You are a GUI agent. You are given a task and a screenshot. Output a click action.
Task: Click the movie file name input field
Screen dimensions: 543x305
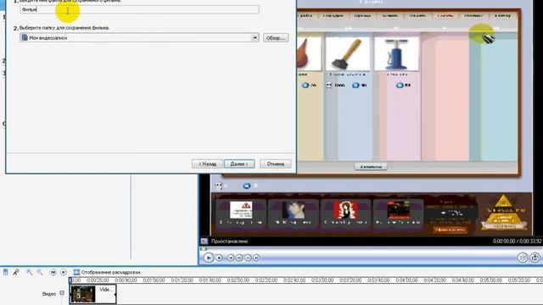(139, 9)
